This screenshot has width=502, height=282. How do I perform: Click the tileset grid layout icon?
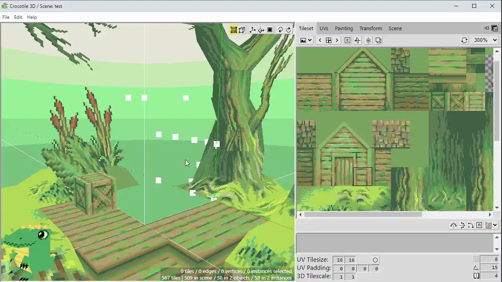pyautogui.click(x=329, y=40)
